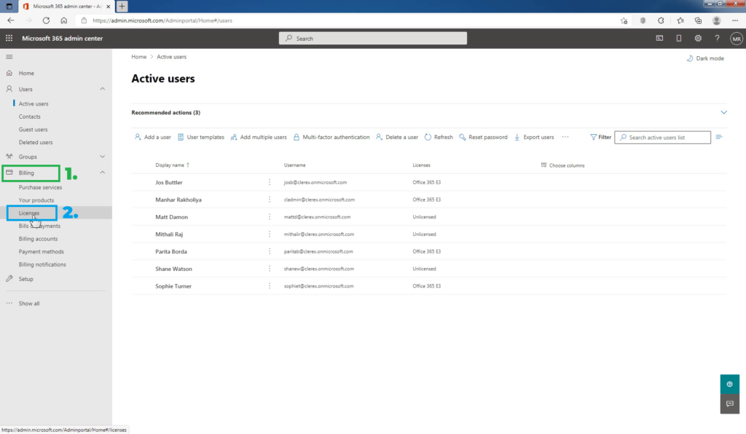Open more actions for Parita Borda

pyautogui.click(x=270, y=251)
